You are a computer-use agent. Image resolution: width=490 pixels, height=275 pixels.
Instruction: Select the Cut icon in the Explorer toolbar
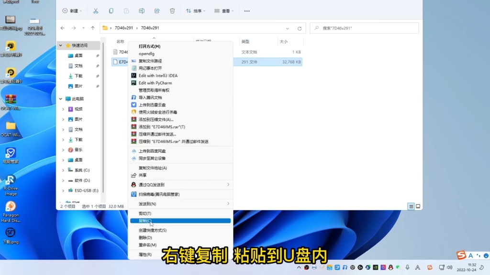[x=96, y=11]
